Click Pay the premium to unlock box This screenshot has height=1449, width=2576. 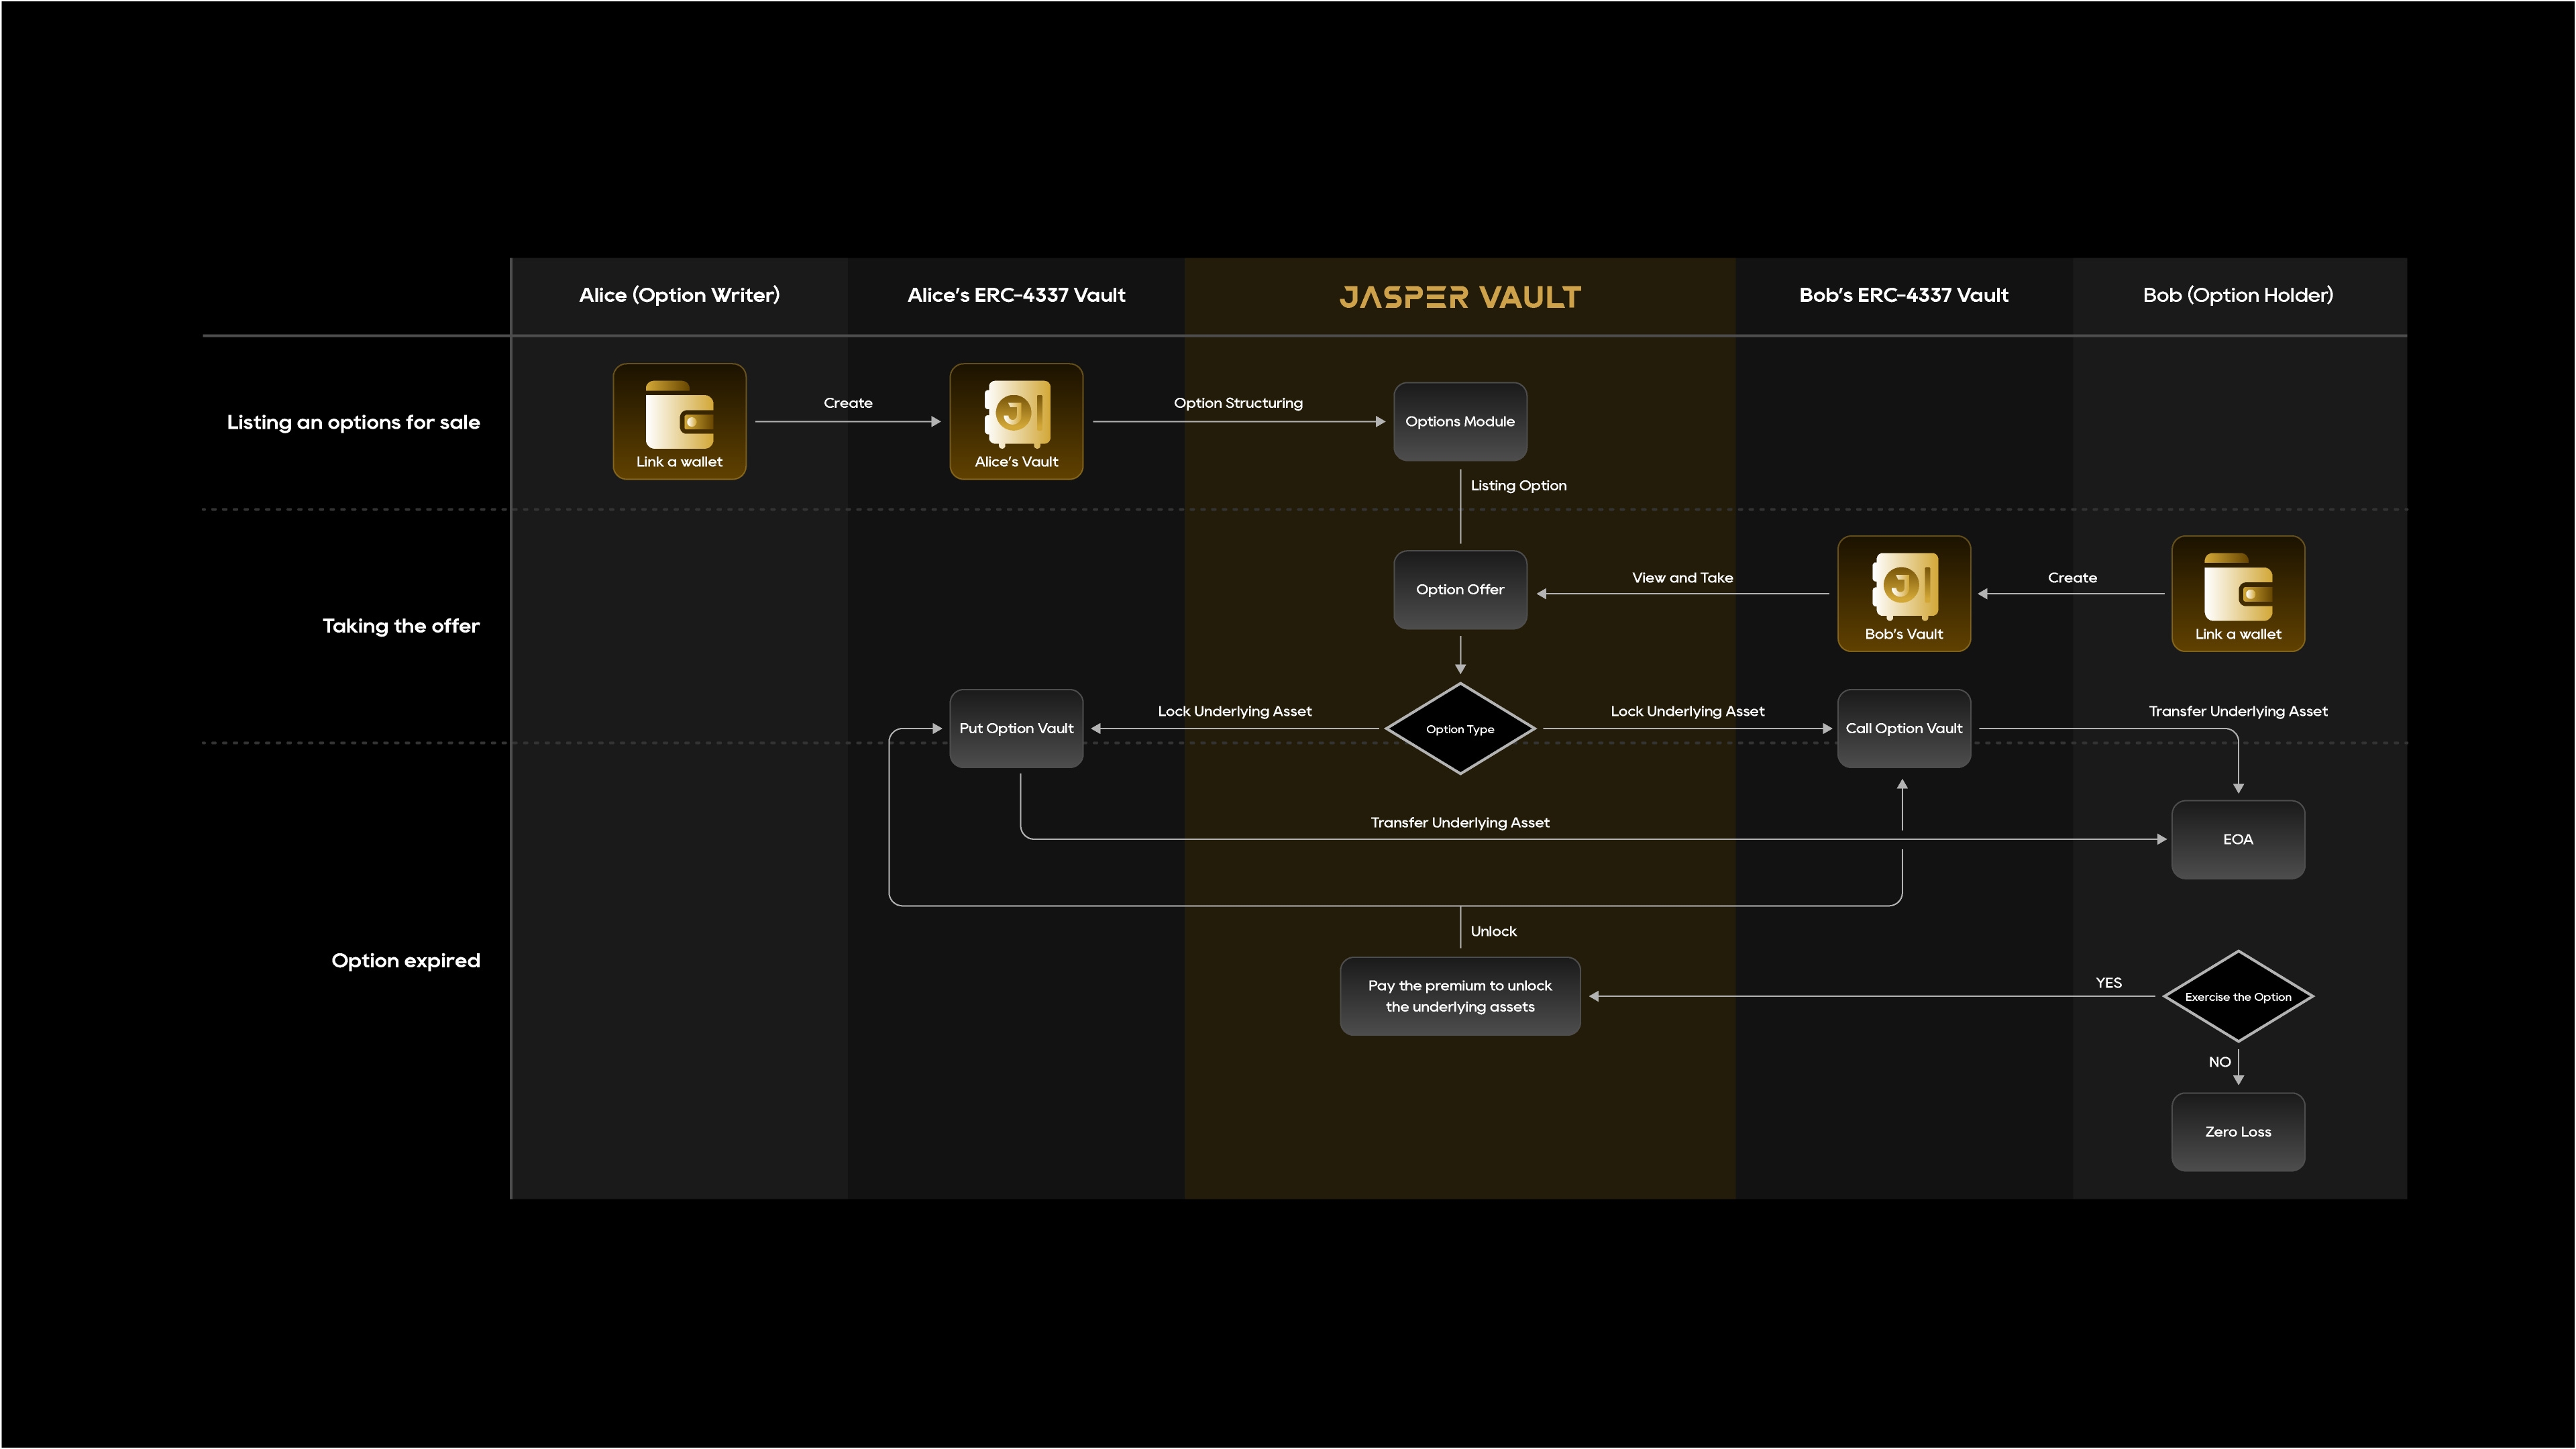1460,996
